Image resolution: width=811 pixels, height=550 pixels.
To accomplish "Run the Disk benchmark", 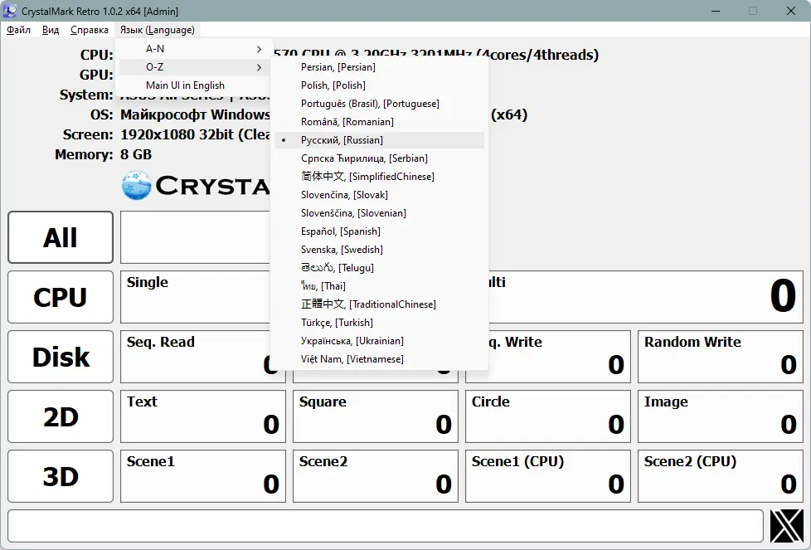I will [61, 357].
